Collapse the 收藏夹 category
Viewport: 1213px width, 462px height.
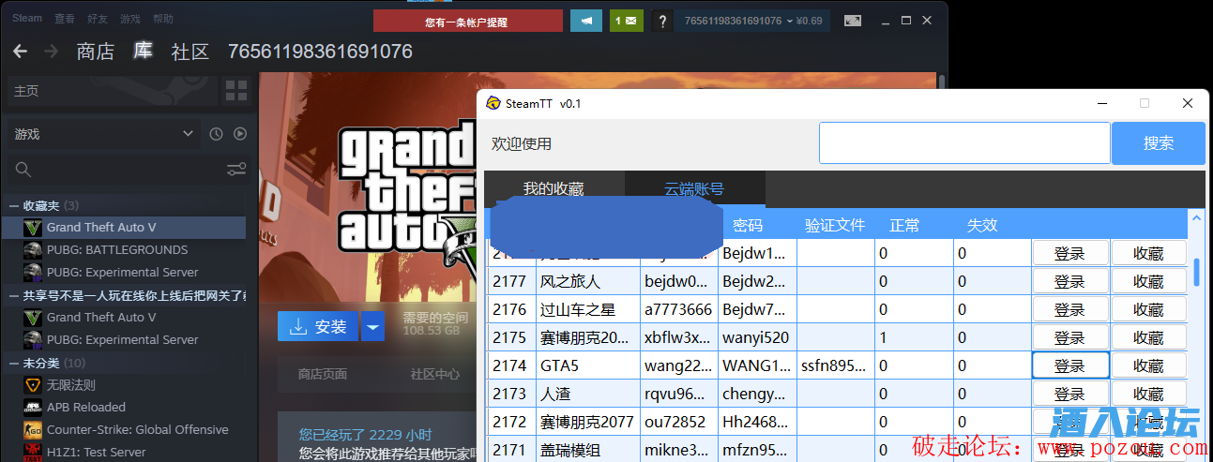pyautogui.click(x=14, y=205)
